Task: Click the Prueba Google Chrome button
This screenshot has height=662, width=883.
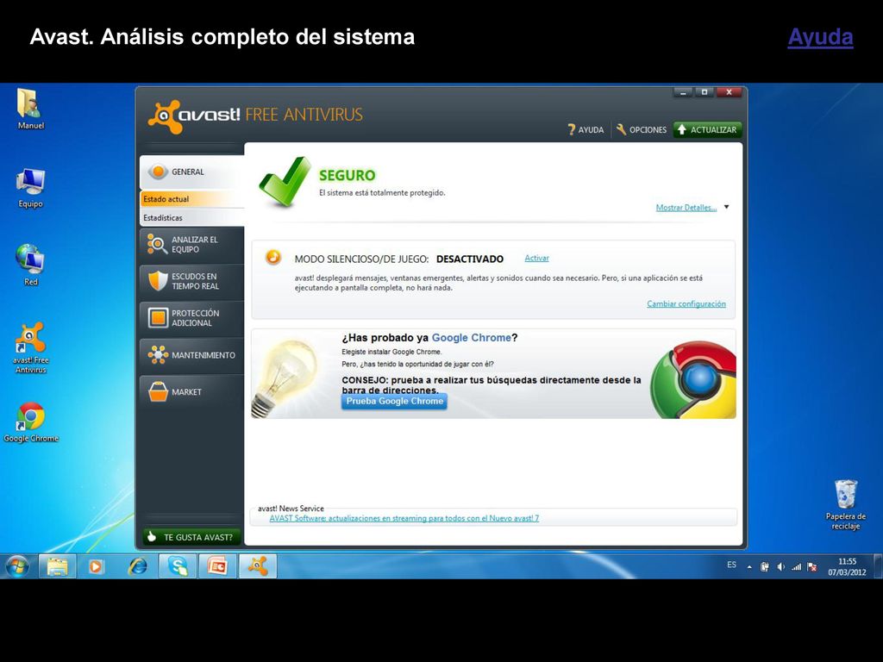Action: pyautogui.click(x=394, y=402)
